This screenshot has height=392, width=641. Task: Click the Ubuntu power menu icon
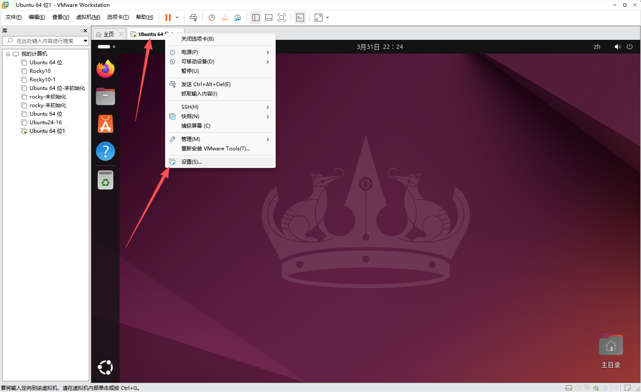pos(629,47)
